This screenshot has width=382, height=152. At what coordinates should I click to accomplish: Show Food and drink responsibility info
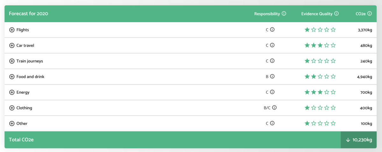point(272,76)
